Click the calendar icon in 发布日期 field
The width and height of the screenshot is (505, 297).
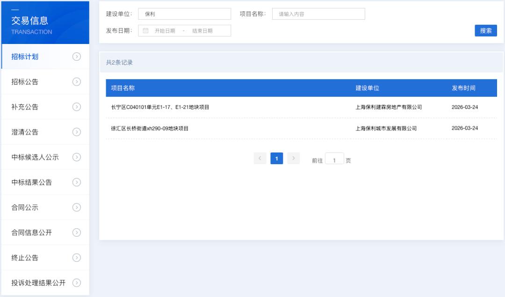pos(145,31)
